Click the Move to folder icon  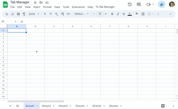[41, 2]
